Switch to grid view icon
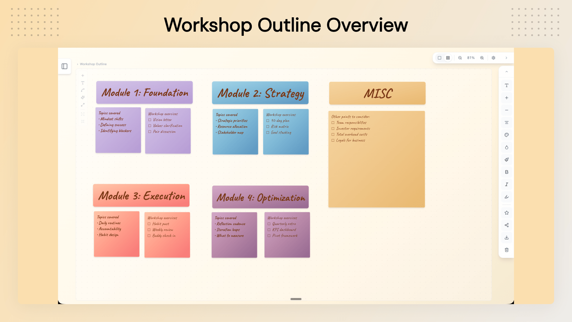The width and height of the screenshot is (572, 322). point(448,58)
